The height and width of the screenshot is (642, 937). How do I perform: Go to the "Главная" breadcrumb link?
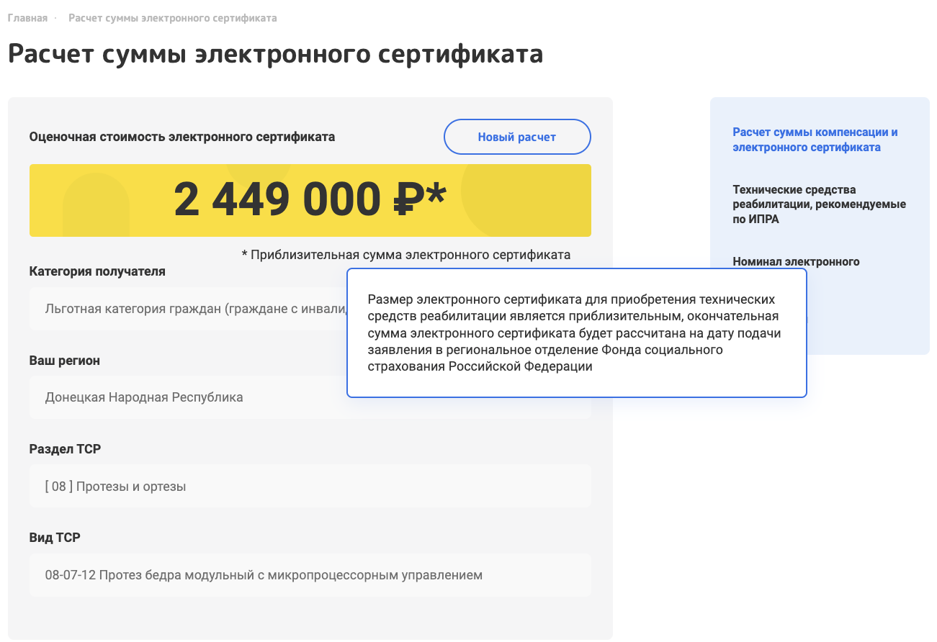click(27, 18)
